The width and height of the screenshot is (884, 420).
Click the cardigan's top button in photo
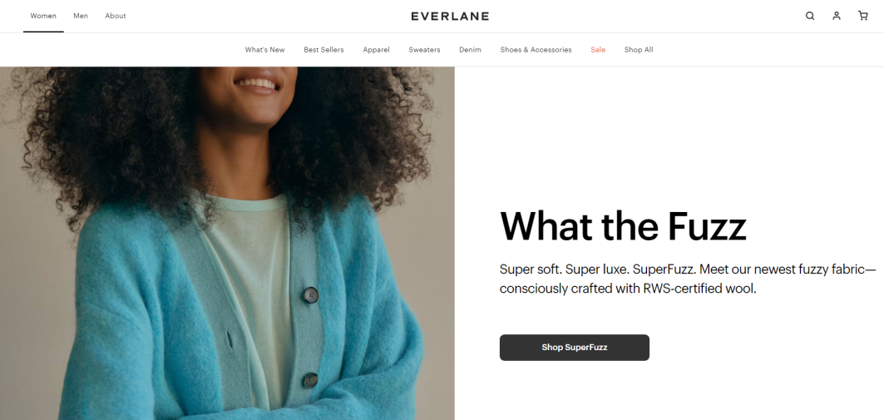point(311,295)
